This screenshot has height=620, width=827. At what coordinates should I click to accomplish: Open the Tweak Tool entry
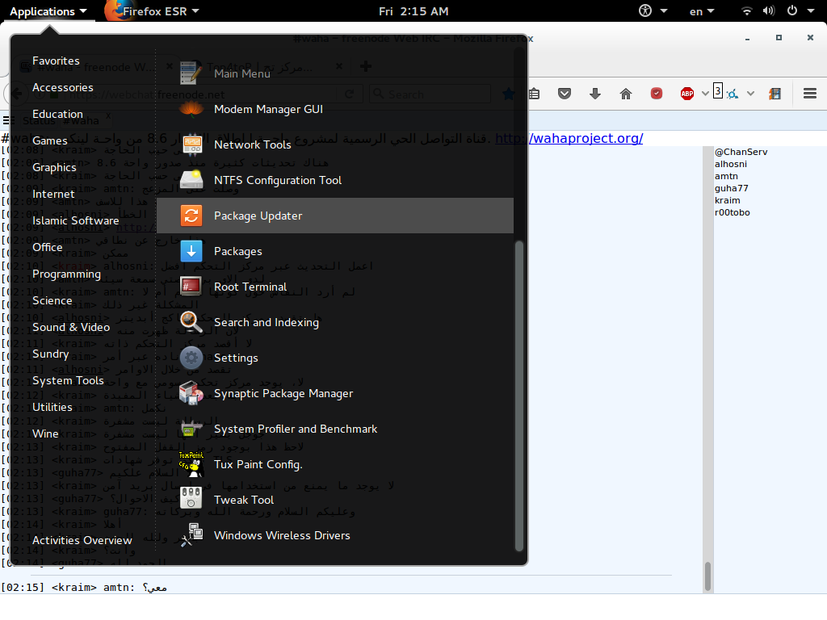point(243,500)
